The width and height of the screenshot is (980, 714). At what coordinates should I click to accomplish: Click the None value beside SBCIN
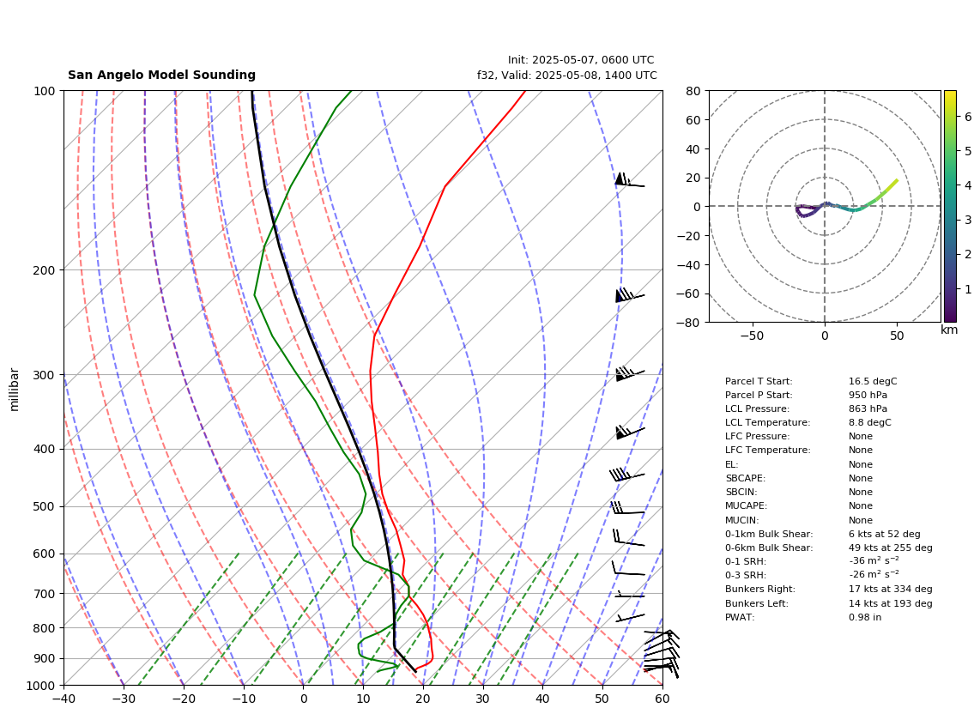pyautogui.click(x=861, y=492)
